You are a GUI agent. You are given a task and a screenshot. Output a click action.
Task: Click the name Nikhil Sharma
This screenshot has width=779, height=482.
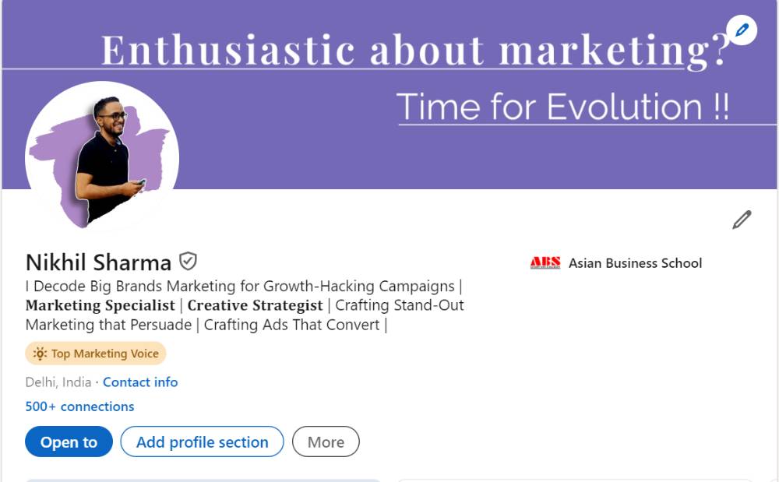click(98, 262)
